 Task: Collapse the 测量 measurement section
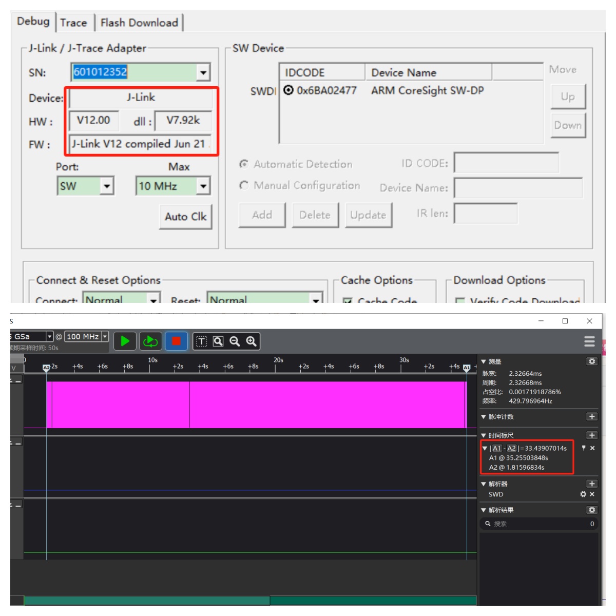click(x=484, y=361)
